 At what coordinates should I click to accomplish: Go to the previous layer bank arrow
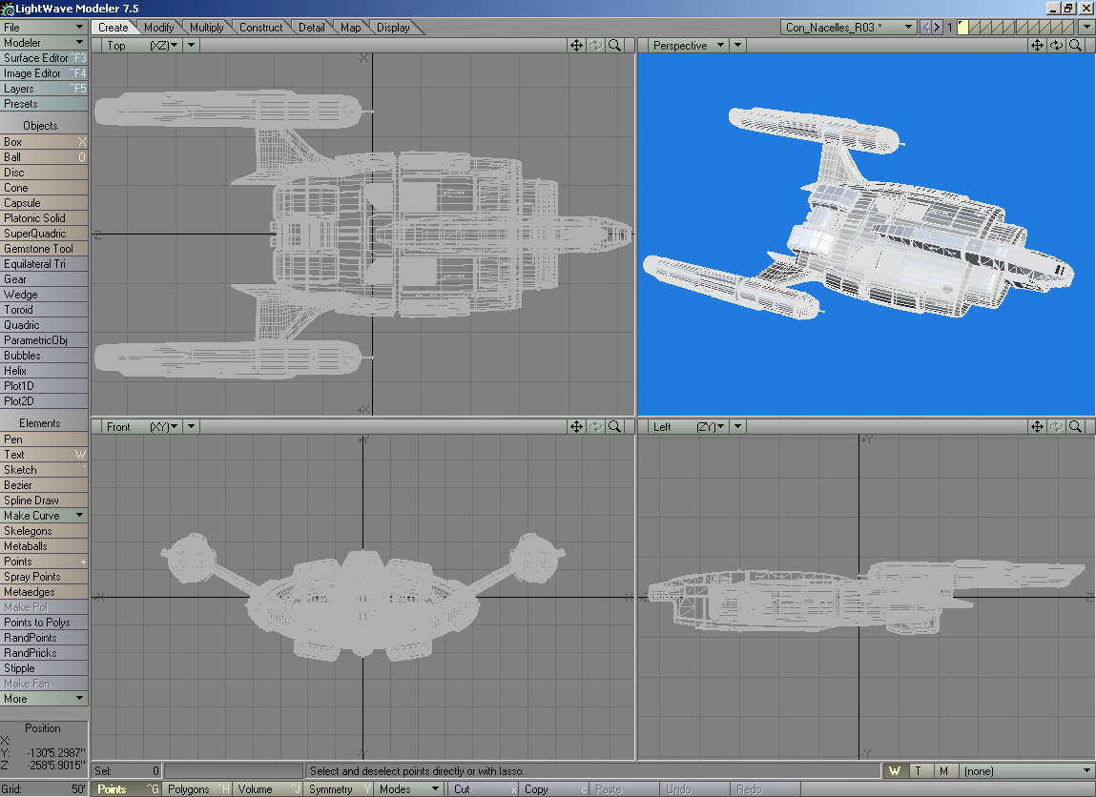coord(925,28)
